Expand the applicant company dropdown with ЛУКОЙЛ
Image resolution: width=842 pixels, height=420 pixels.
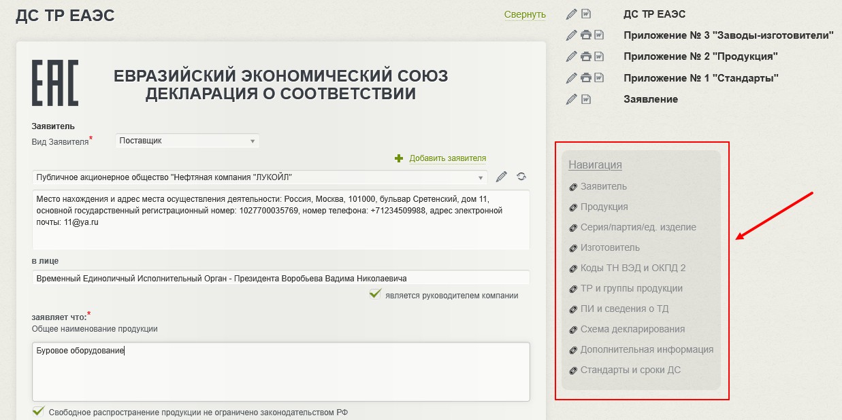pyautogui.click(x=259, y=177)
